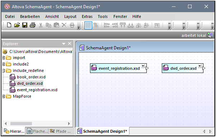Open the Extras menu

(87, 16)
